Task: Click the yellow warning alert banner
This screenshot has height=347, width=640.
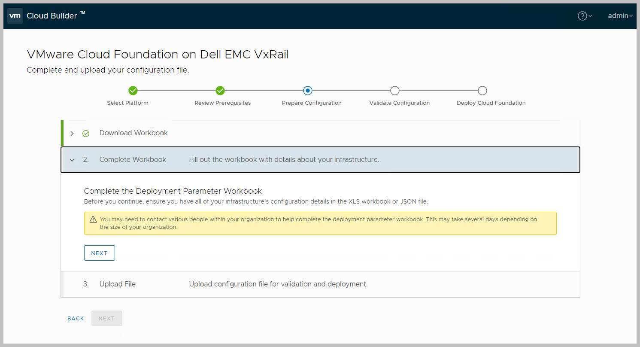Action: tap(320, 223)
